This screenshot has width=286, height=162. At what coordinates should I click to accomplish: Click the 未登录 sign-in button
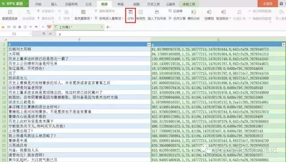[x=268, y=4]
